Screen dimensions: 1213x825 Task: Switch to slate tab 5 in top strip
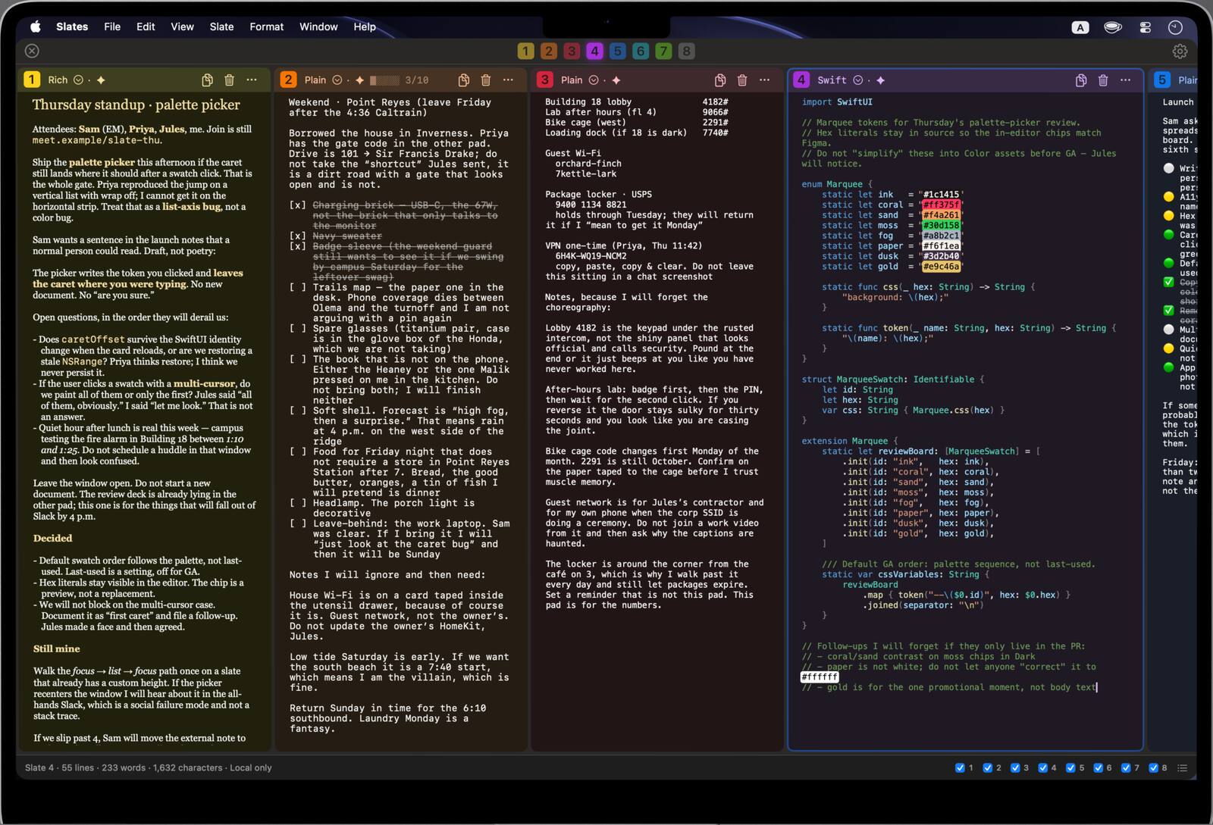click(617, 51)
